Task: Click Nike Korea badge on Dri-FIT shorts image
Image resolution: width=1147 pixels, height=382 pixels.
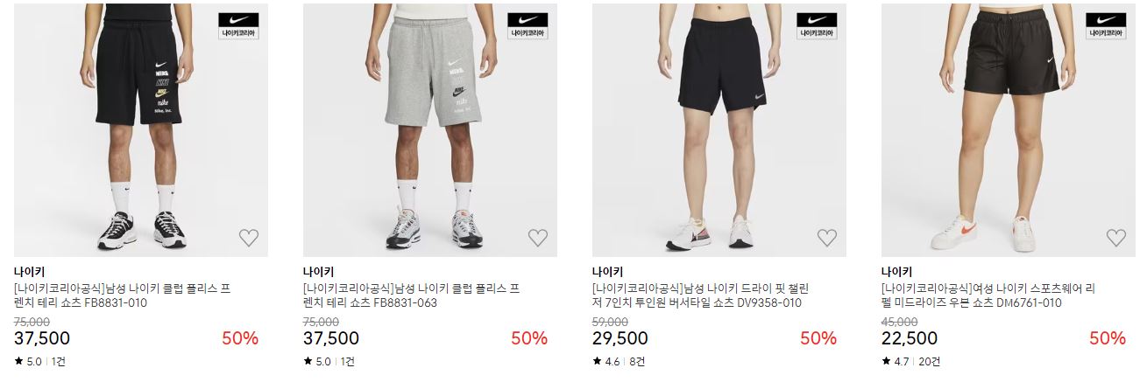Action: click(x=817, y=26)
